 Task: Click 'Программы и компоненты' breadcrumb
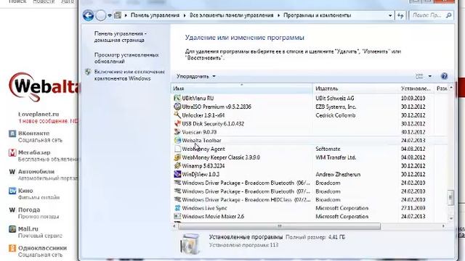pos(317,15)
